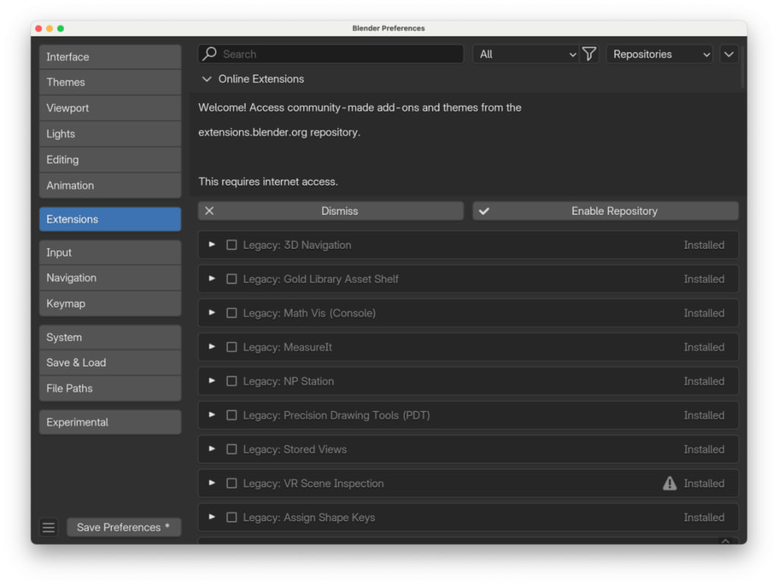Image resolution: width=778 pixels, height=585 pixels.
Task: Open the Experimental section
Action: coord(110,422)
